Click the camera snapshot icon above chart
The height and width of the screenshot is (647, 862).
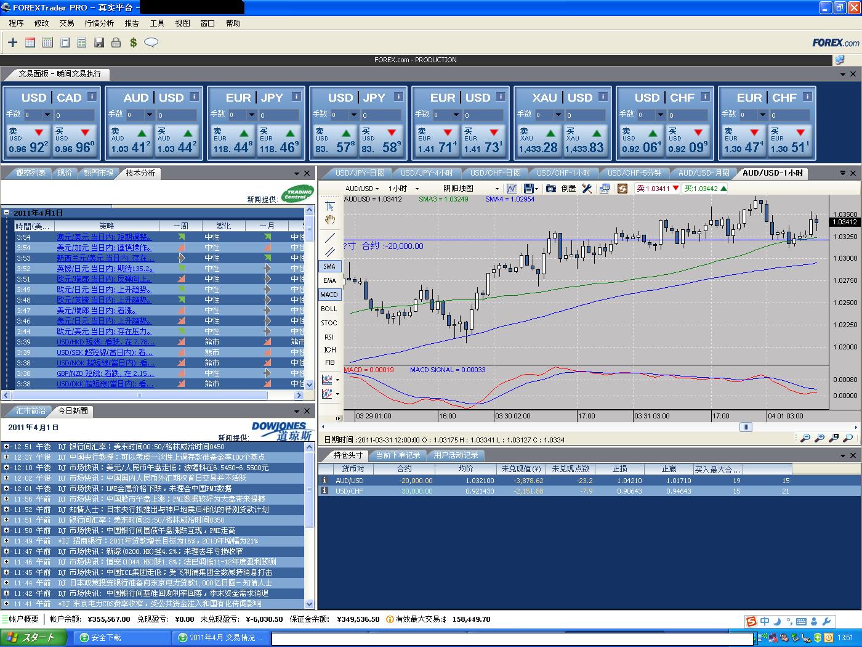pyautogui.click(x=551, y=189)
